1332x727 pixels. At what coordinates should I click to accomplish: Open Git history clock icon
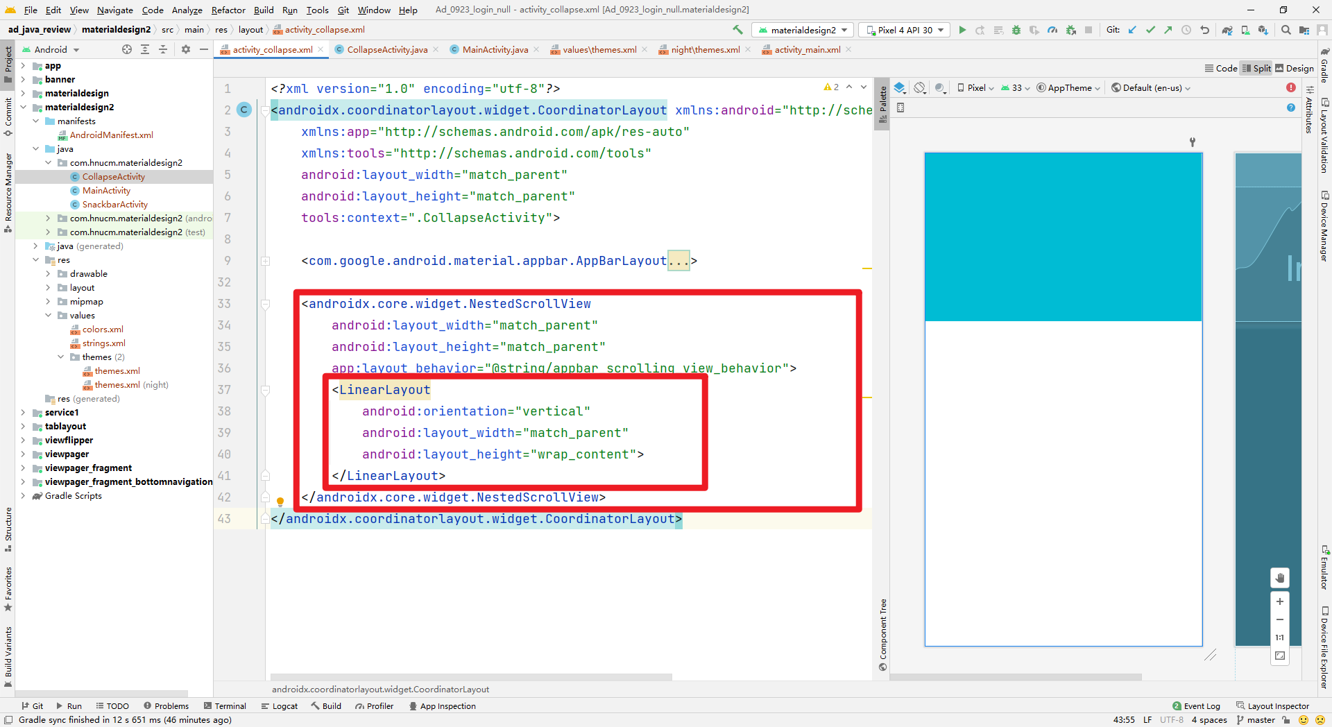coord(1186,30)
